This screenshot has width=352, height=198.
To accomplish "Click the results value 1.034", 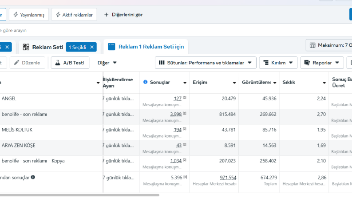I will (x=176, y=161).
